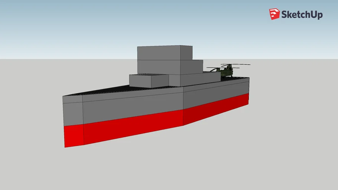Select the gray bow panel above the red

tap(73, 114)
